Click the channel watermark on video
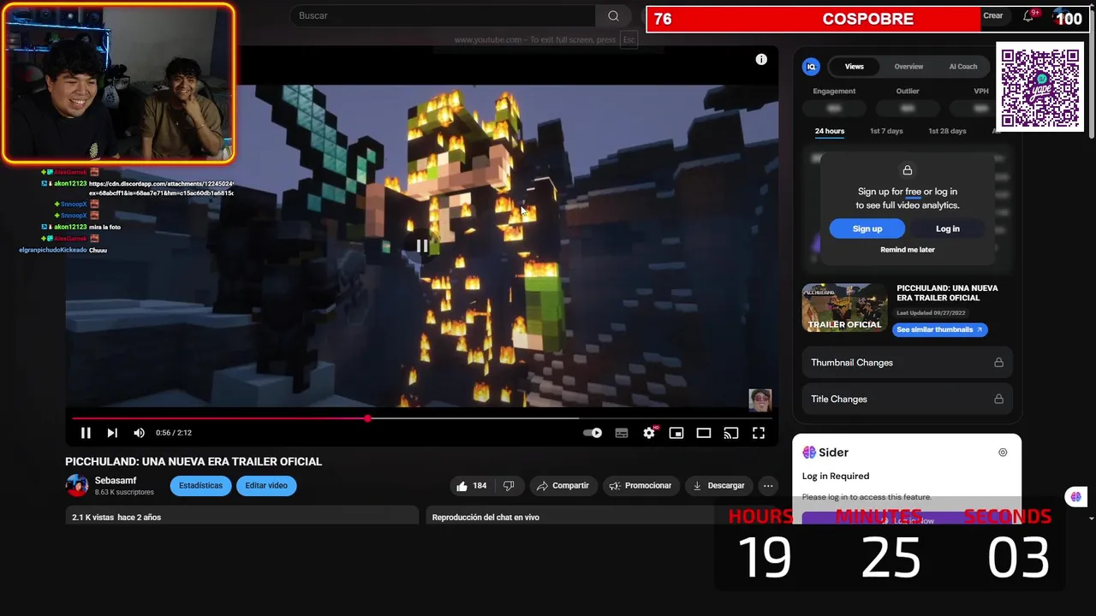The image size is (1096, 616). pos(760,400)
